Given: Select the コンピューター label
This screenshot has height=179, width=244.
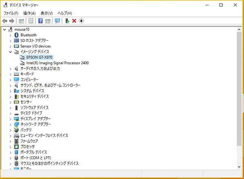Looking at the screenshot, I should click(x=29, y=80).
